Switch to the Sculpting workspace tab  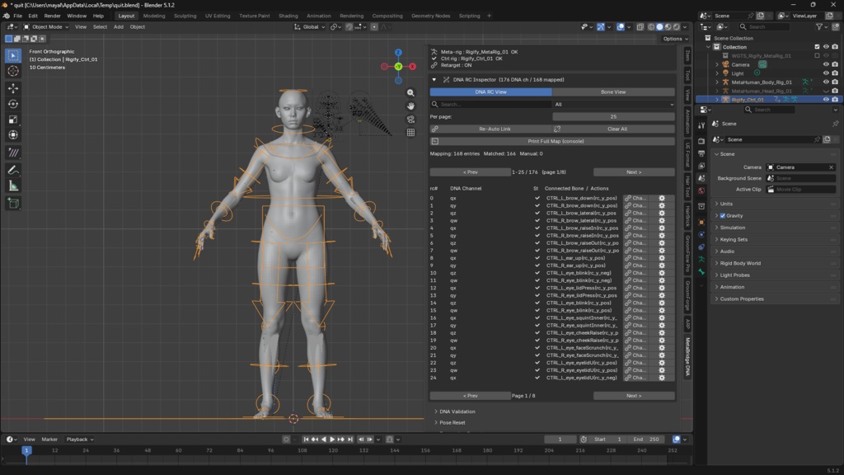point(185,16)
